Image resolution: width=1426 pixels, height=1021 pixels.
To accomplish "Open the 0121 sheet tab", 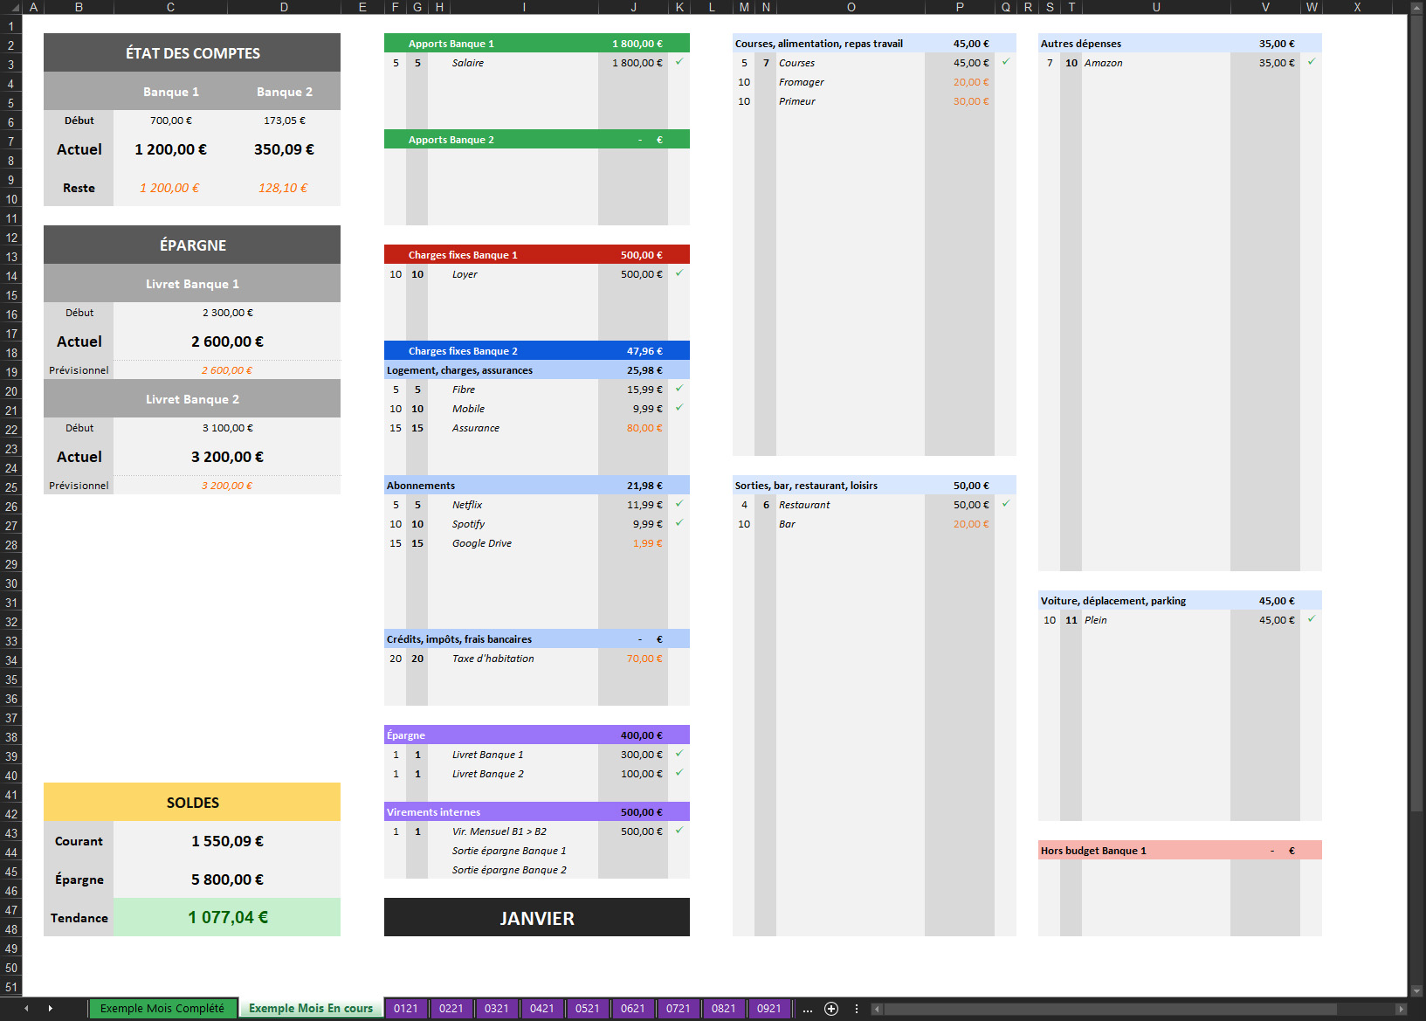I will pyautogui.click(x=406, y=1009).
